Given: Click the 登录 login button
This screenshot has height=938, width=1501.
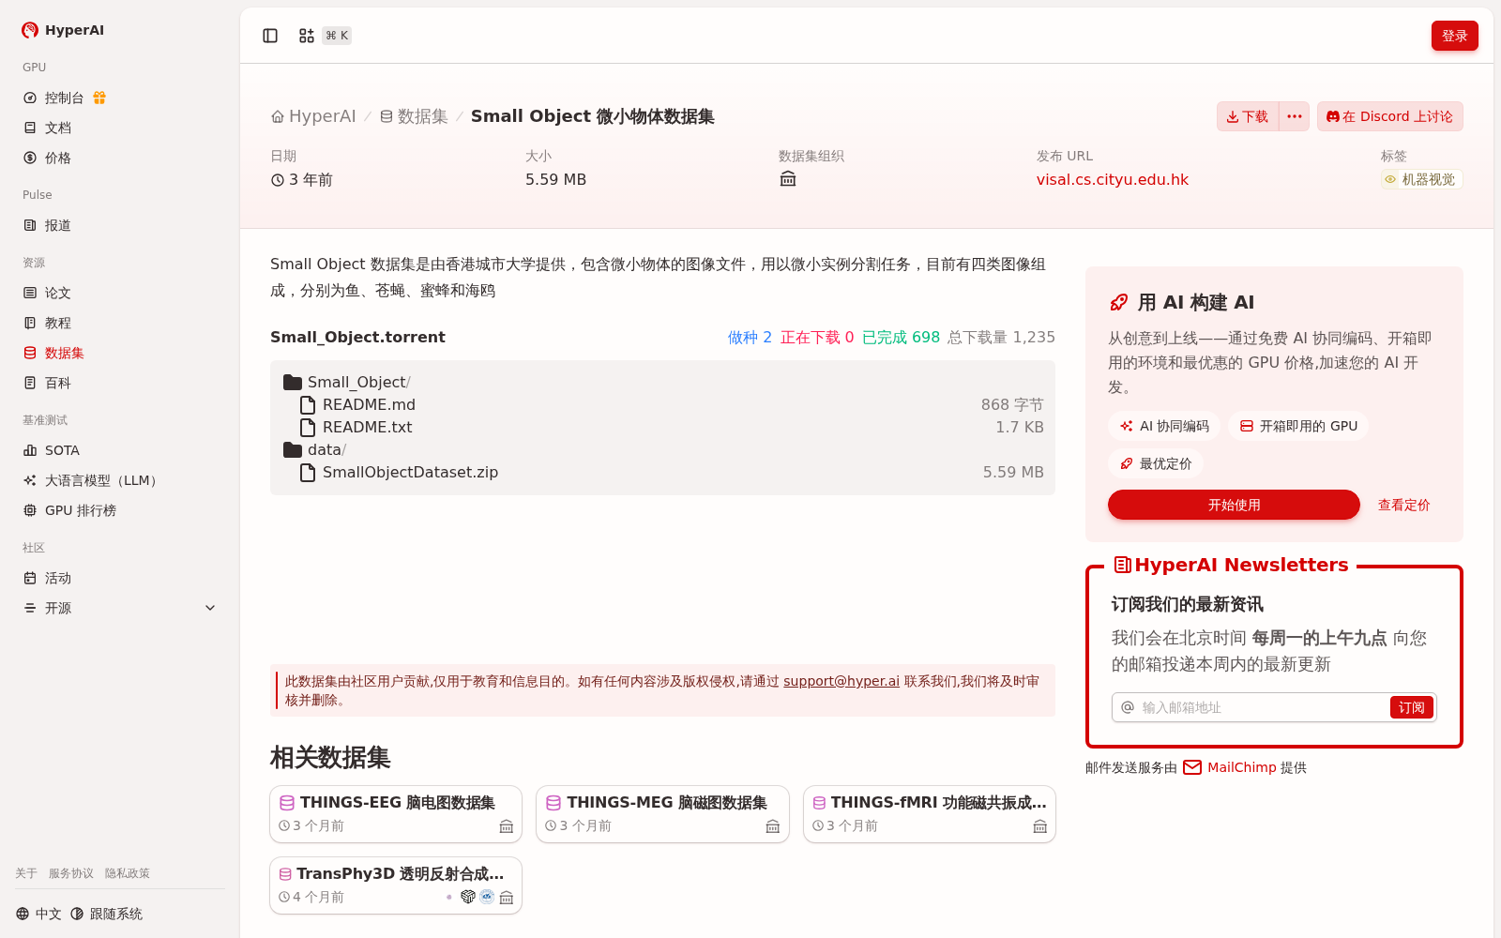Looking at the screenshot, I should (1454, 36).
